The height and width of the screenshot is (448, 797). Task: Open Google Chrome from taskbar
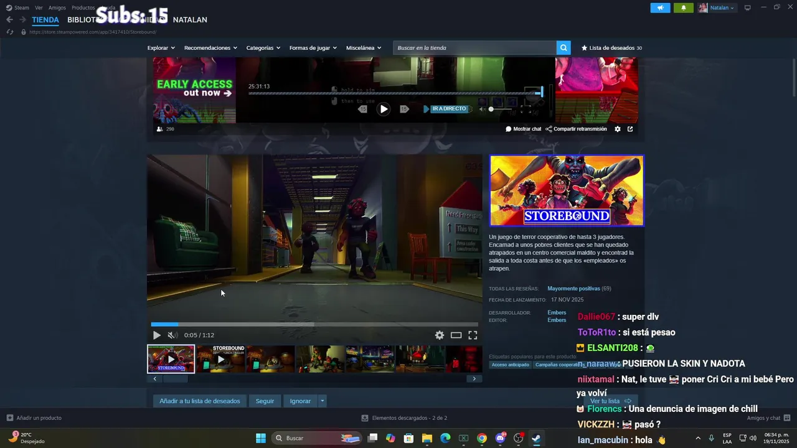482,438
